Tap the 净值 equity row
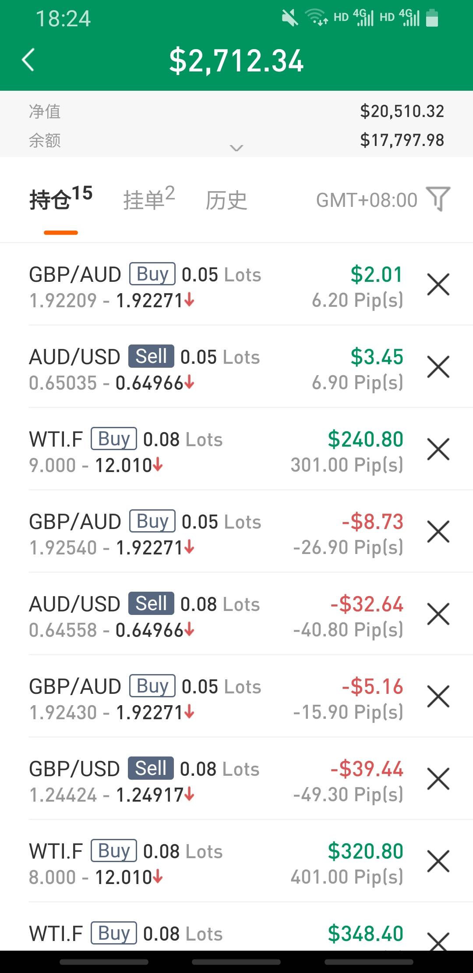The image size is (473, 973). (x=236, y=111)
